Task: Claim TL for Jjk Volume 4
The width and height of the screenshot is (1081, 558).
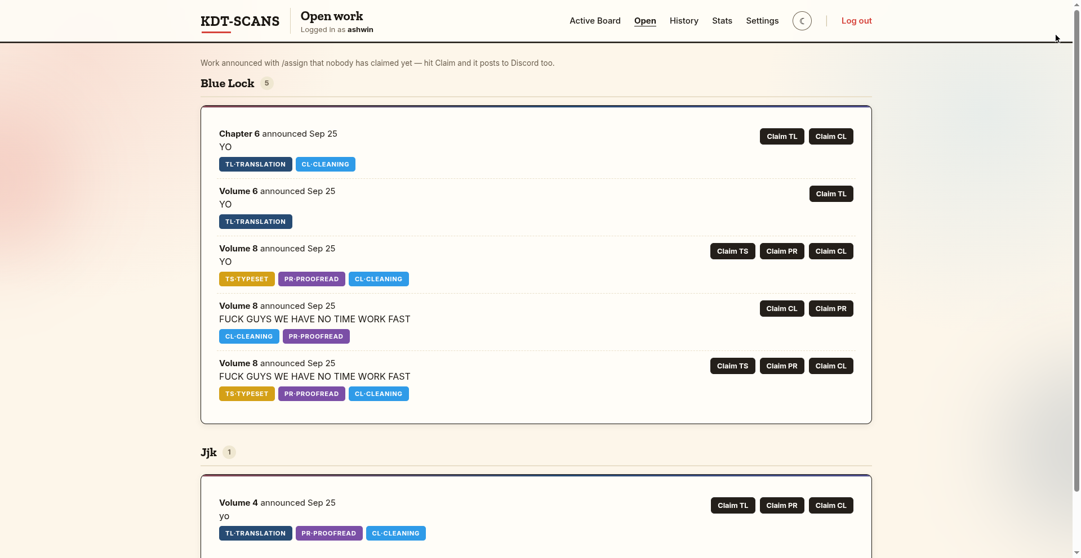Action: tap(733, 506)
